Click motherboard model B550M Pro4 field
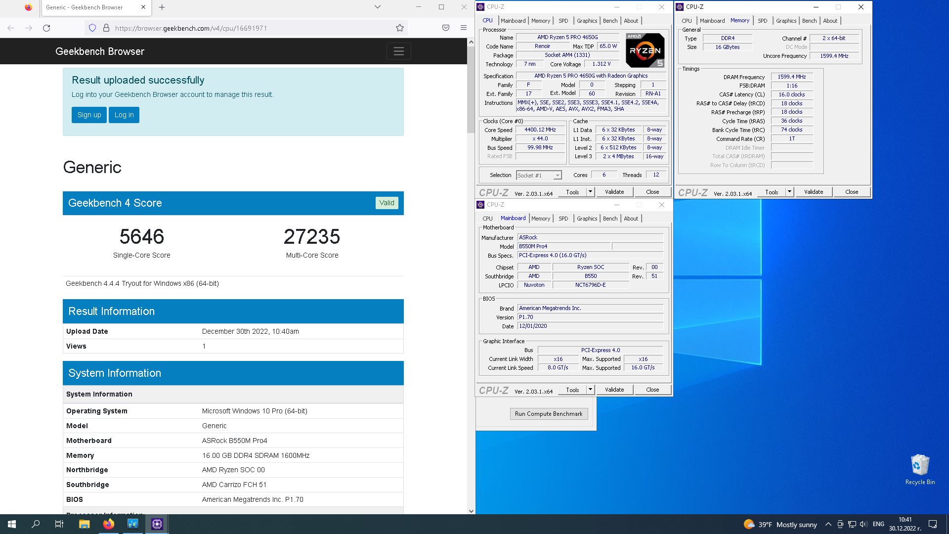Viewport: 949px width, 534px height. 564,246
